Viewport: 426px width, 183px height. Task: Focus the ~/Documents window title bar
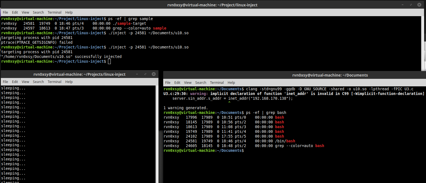coord(295,75)
